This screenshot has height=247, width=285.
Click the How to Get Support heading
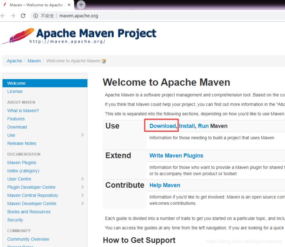pyautogui.click(x=139, y=240)
